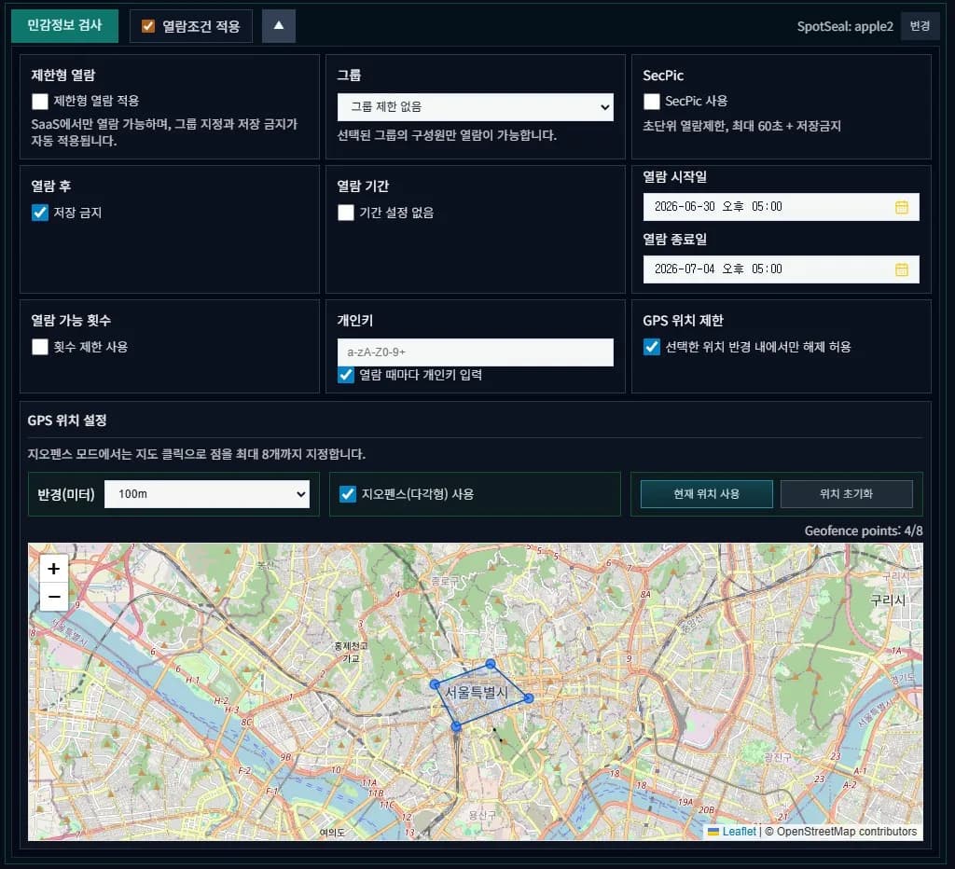This screenshot has width=955, height=869.
Task: Click the leftmost geofence point on the map
Action: (435, 684)
